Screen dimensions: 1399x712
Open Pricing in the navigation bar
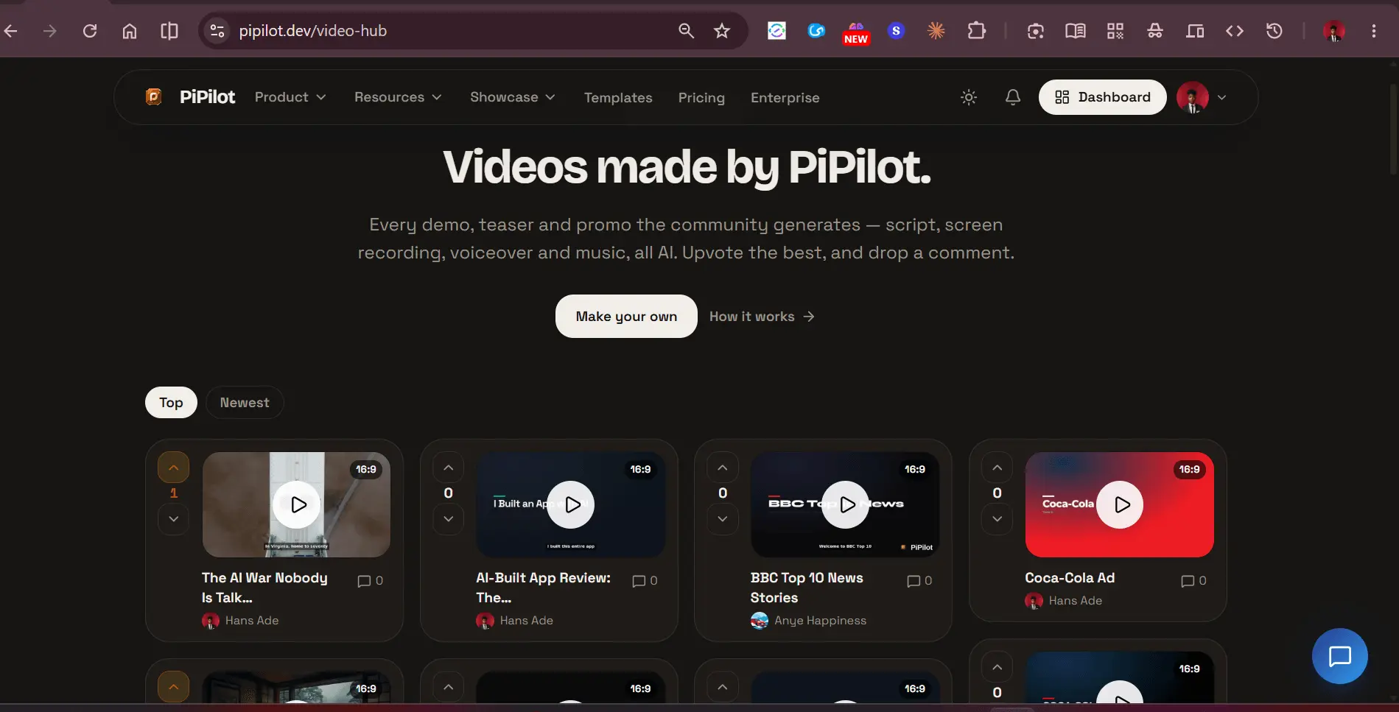[x=701, y=97]
